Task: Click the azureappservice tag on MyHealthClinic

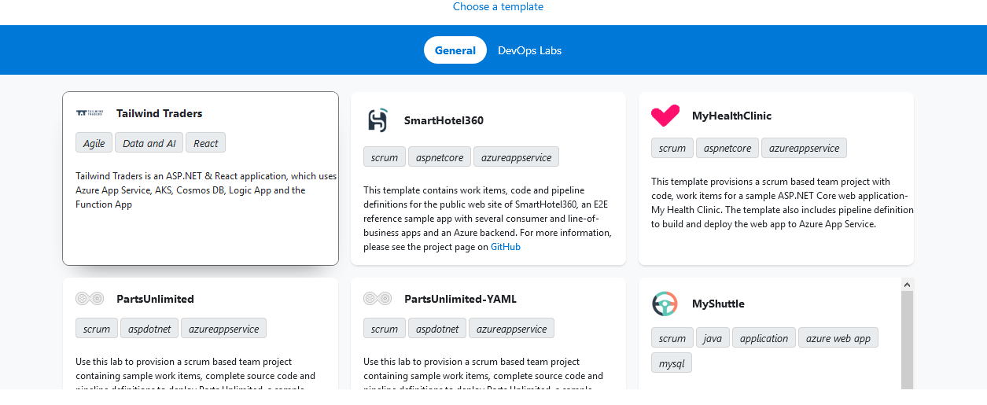Action: point(805,148)
